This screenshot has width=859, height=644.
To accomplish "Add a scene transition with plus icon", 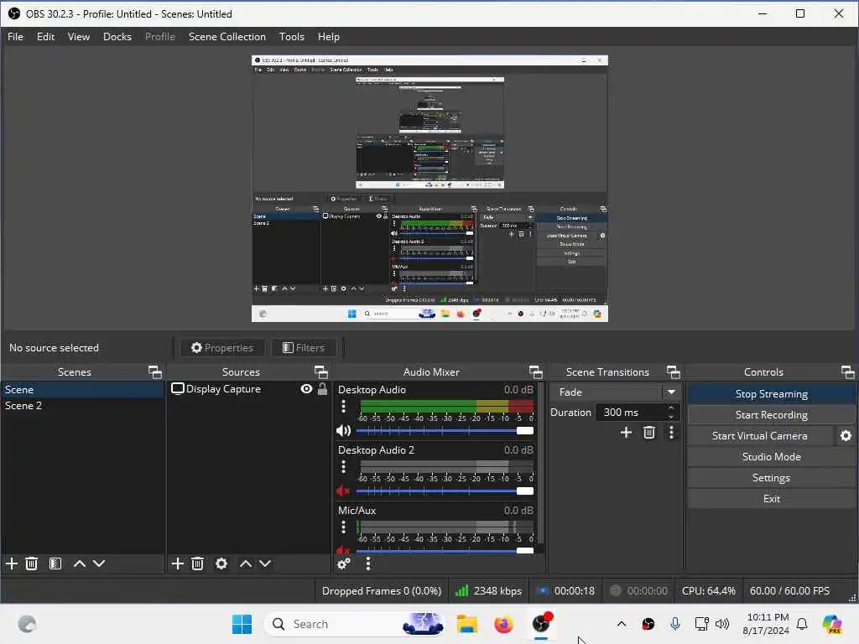I will pos(626,433).
